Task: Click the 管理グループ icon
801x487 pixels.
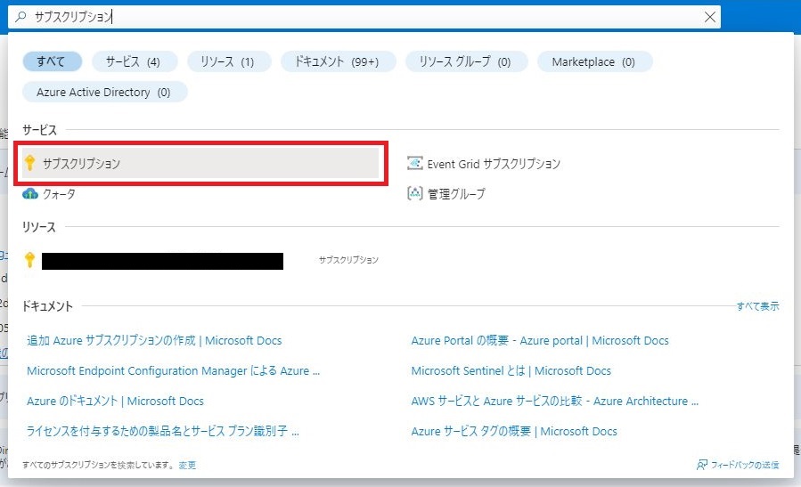Action: point(414,193)
